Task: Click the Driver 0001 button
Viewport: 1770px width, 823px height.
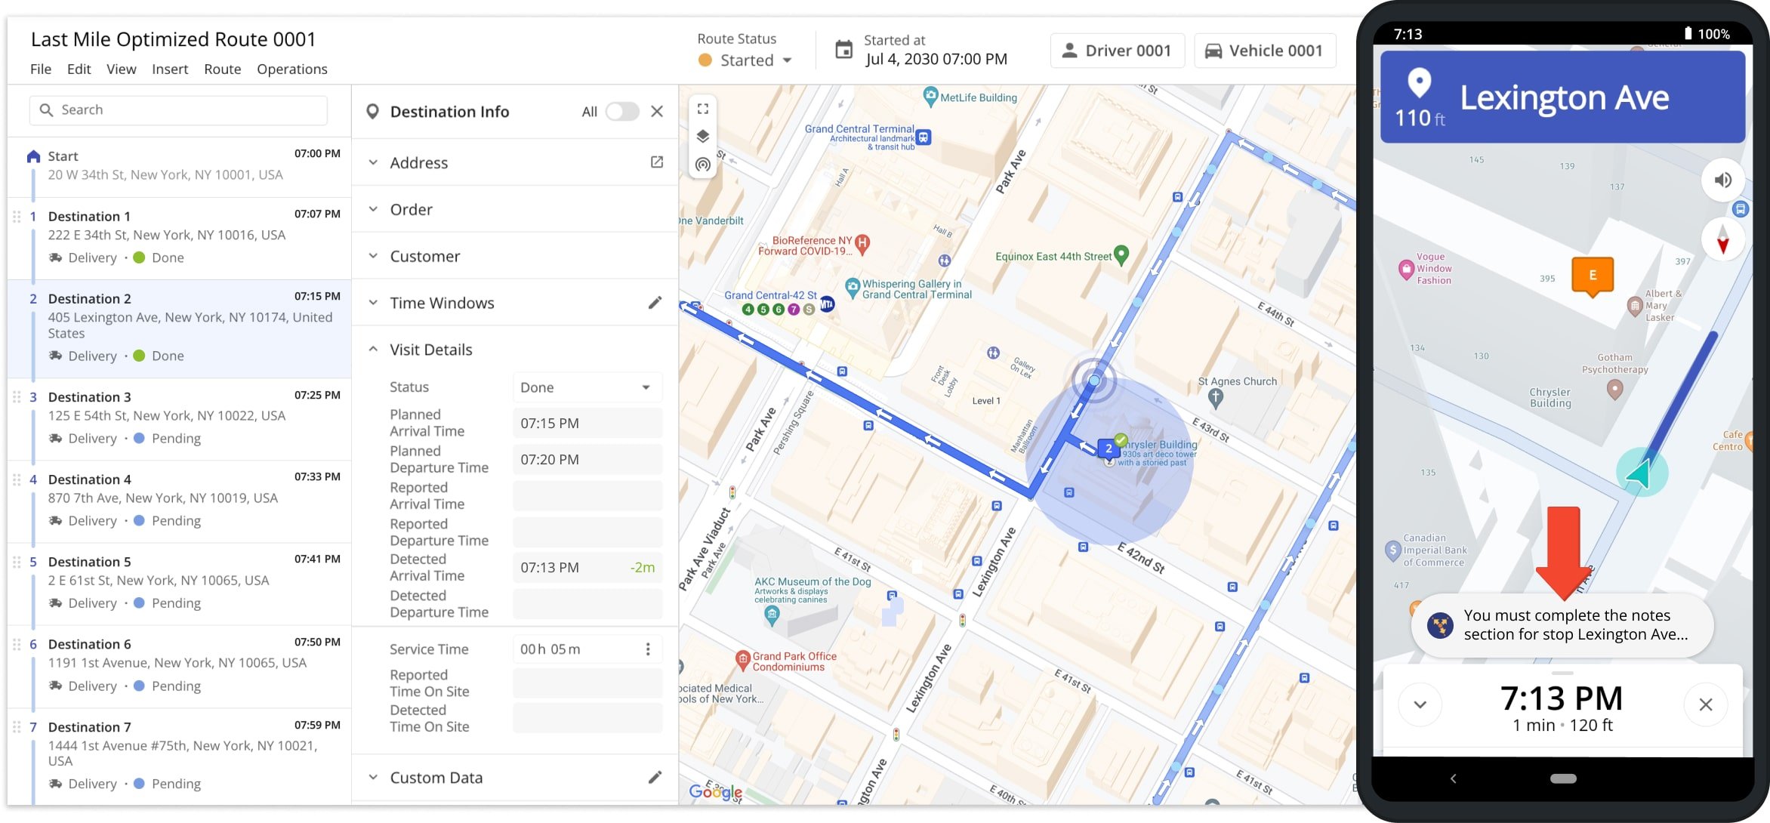Action: [1117, 51]
